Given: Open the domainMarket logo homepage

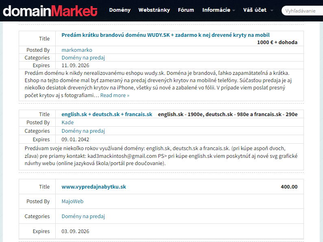Looking at the screenshot, I should coord(50,11).
